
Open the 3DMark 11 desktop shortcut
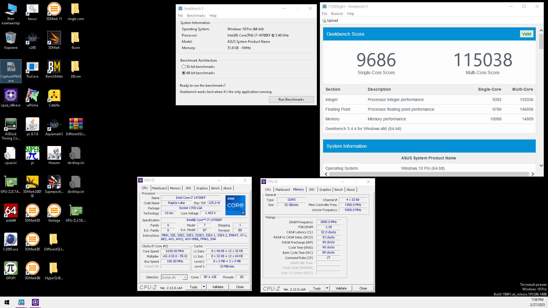pyautogui.click(x=54, y=12)
